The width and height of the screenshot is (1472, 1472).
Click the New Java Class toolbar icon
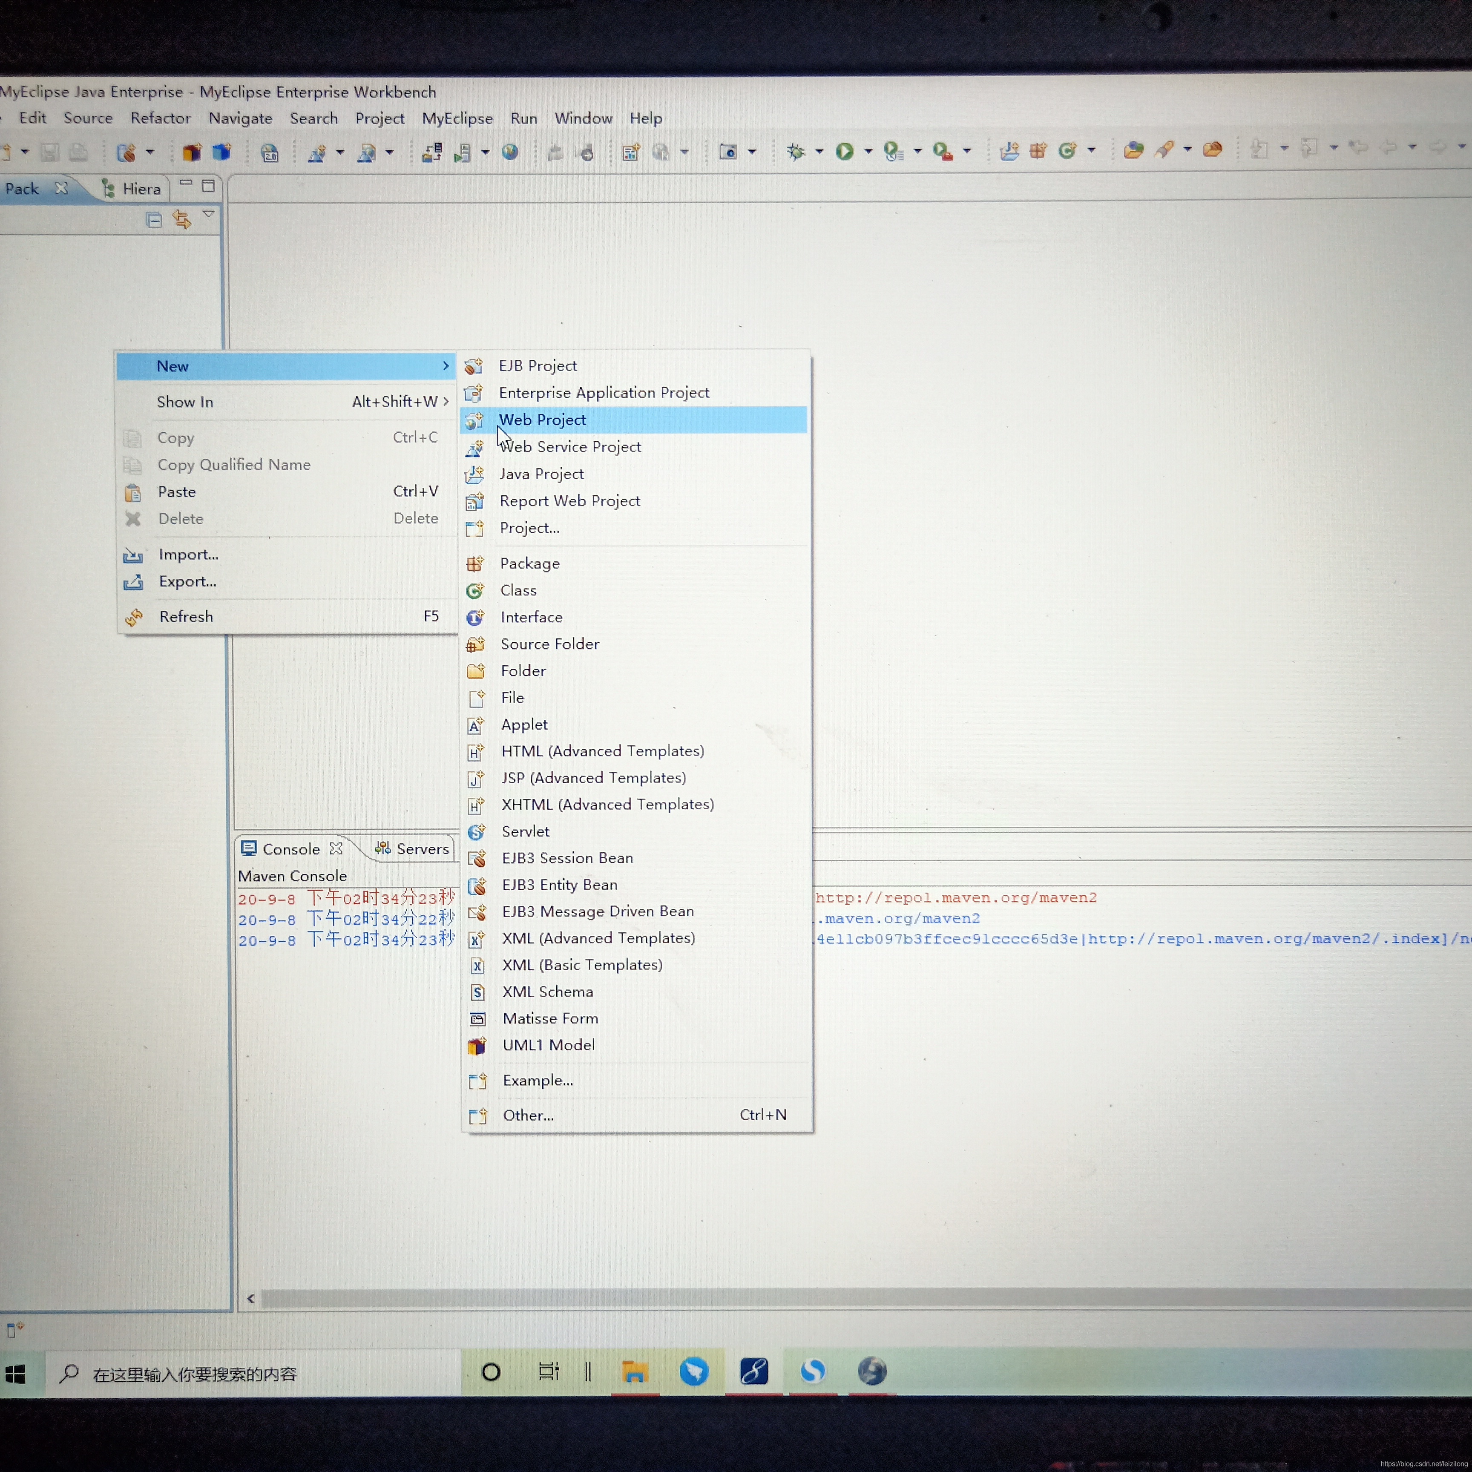point(1067,151)
